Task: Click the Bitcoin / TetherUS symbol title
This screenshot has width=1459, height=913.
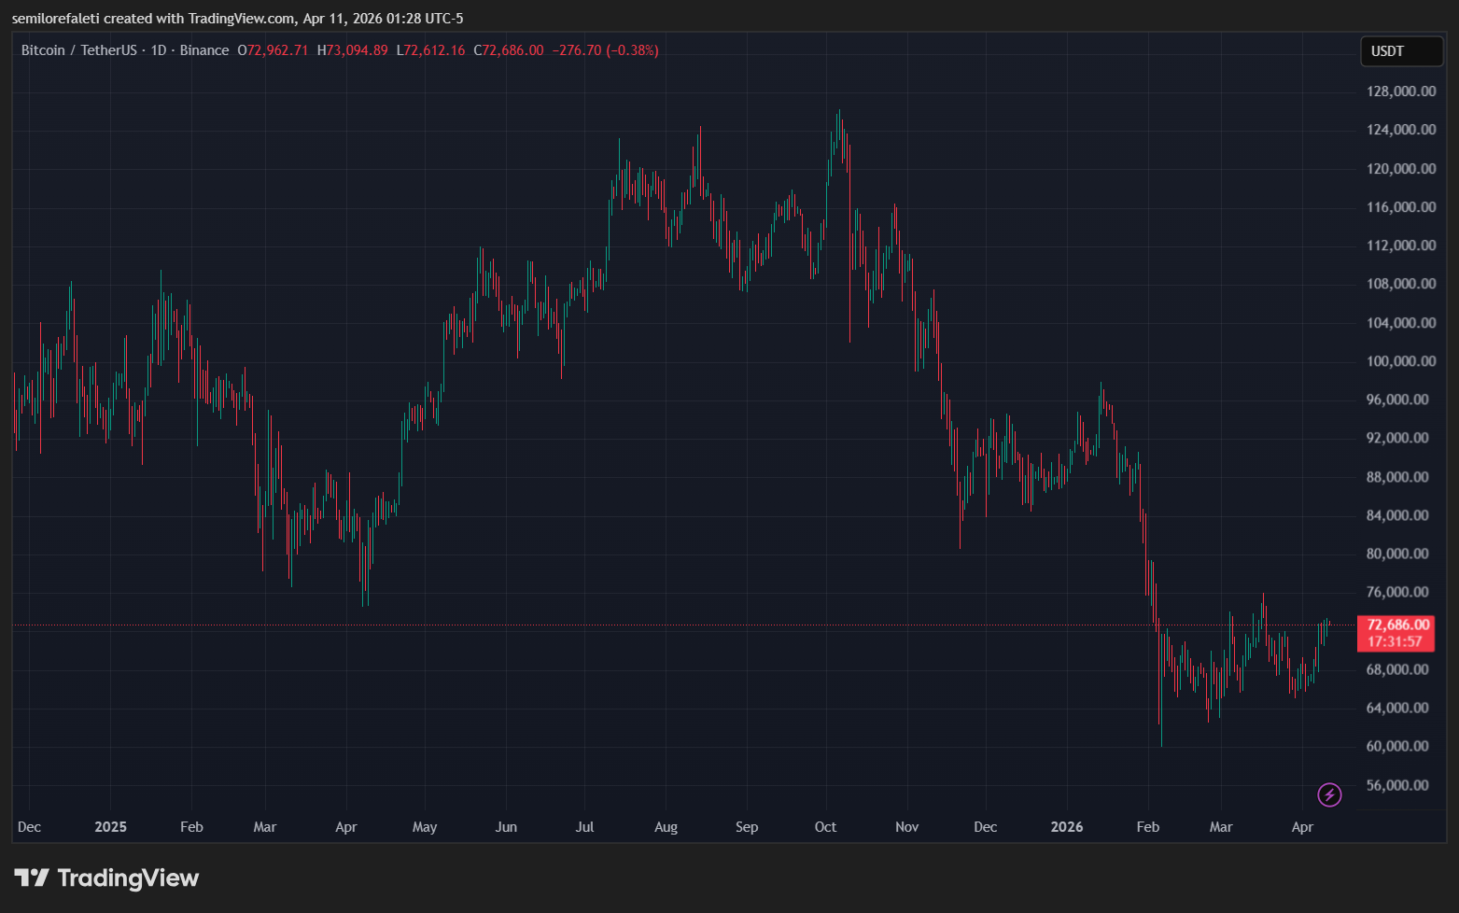Action: [78, 50]
